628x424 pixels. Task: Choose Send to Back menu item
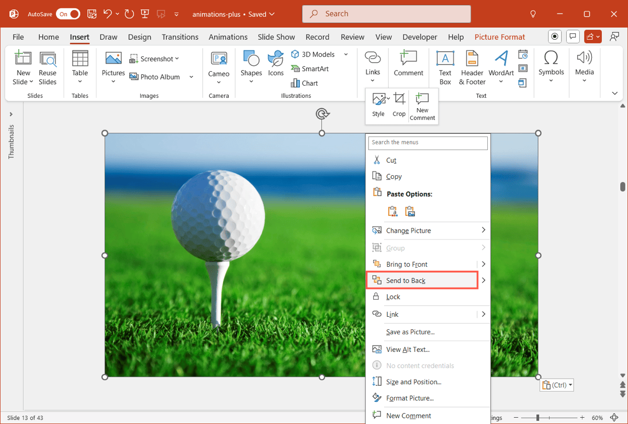[x=422, y=280]
